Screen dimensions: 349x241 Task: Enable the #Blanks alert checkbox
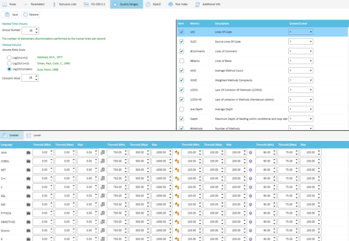[x=181, y=60]
